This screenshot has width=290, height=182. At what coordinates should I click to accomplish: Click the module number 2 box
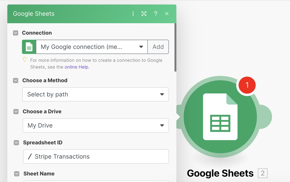tap(263, 173)
